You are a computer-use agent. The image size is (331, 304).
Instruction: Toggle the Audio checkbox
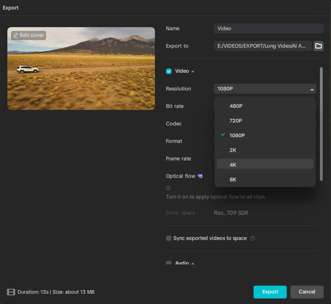click(x=169, y=263)
